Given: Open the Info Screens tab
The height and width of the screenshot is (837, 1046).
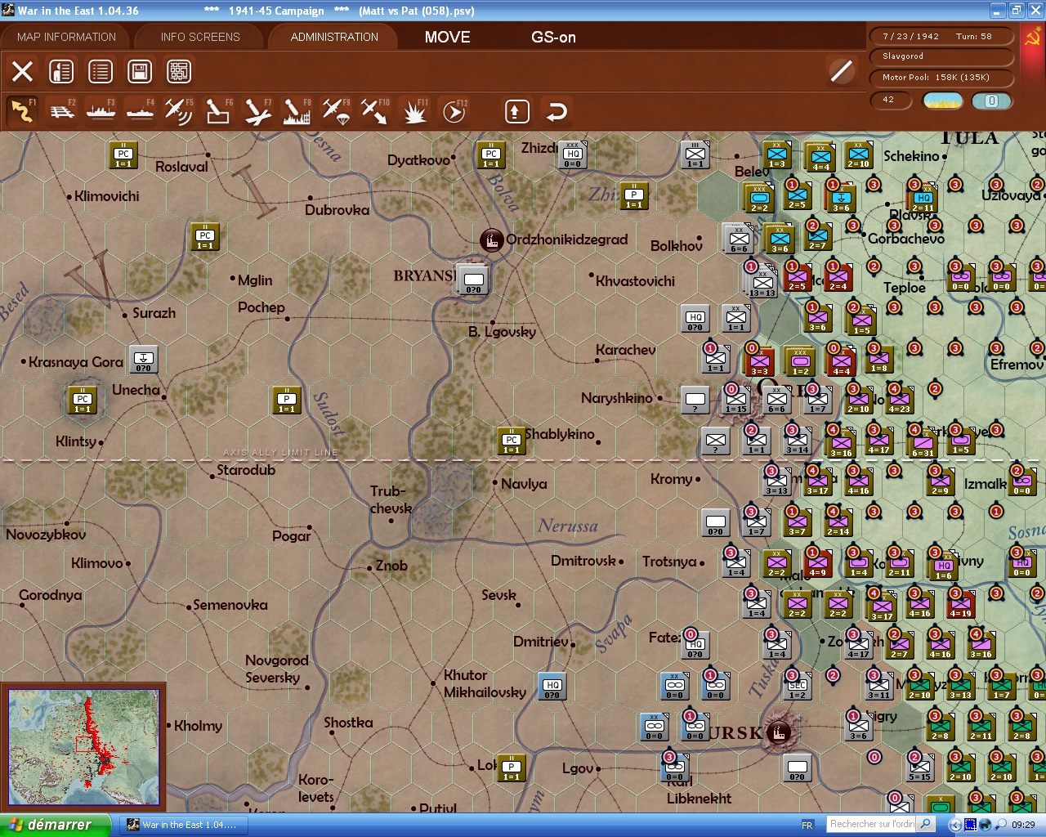Looking at the screenshot, I should coord(200,37).
